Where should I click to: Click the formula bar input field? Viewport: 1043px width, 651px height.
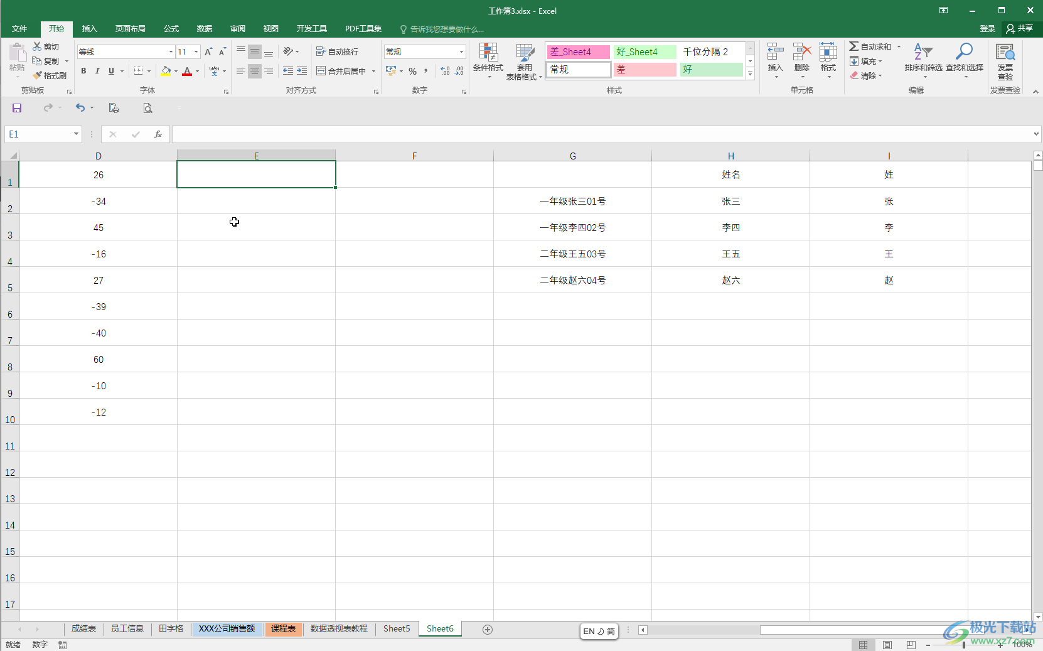tap(601, 134)
